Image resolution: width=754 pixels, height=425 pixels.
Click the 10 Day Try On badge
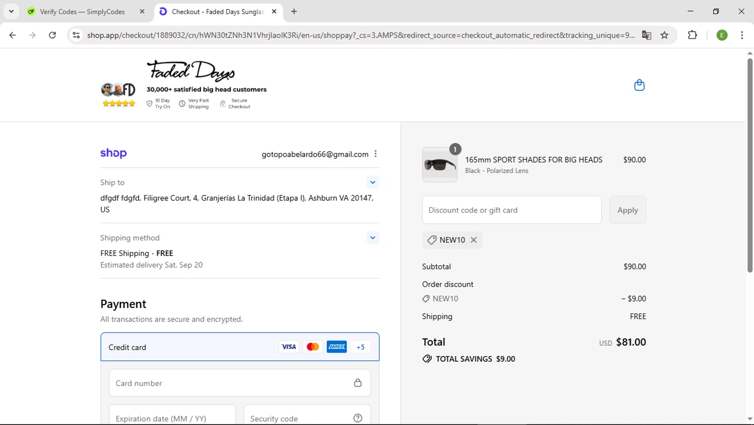[158, 103]
